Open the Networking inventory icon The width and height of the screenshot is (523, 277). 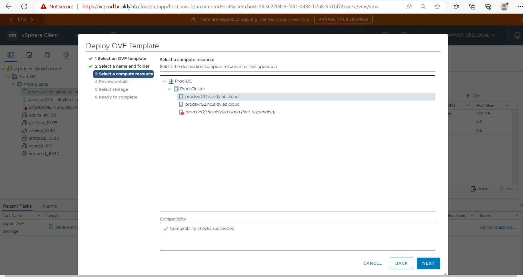pos(66,55)
